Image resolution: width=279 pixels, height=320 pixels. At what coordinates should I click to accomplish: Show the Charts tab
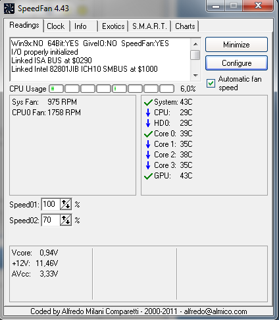tap(185, 26)
